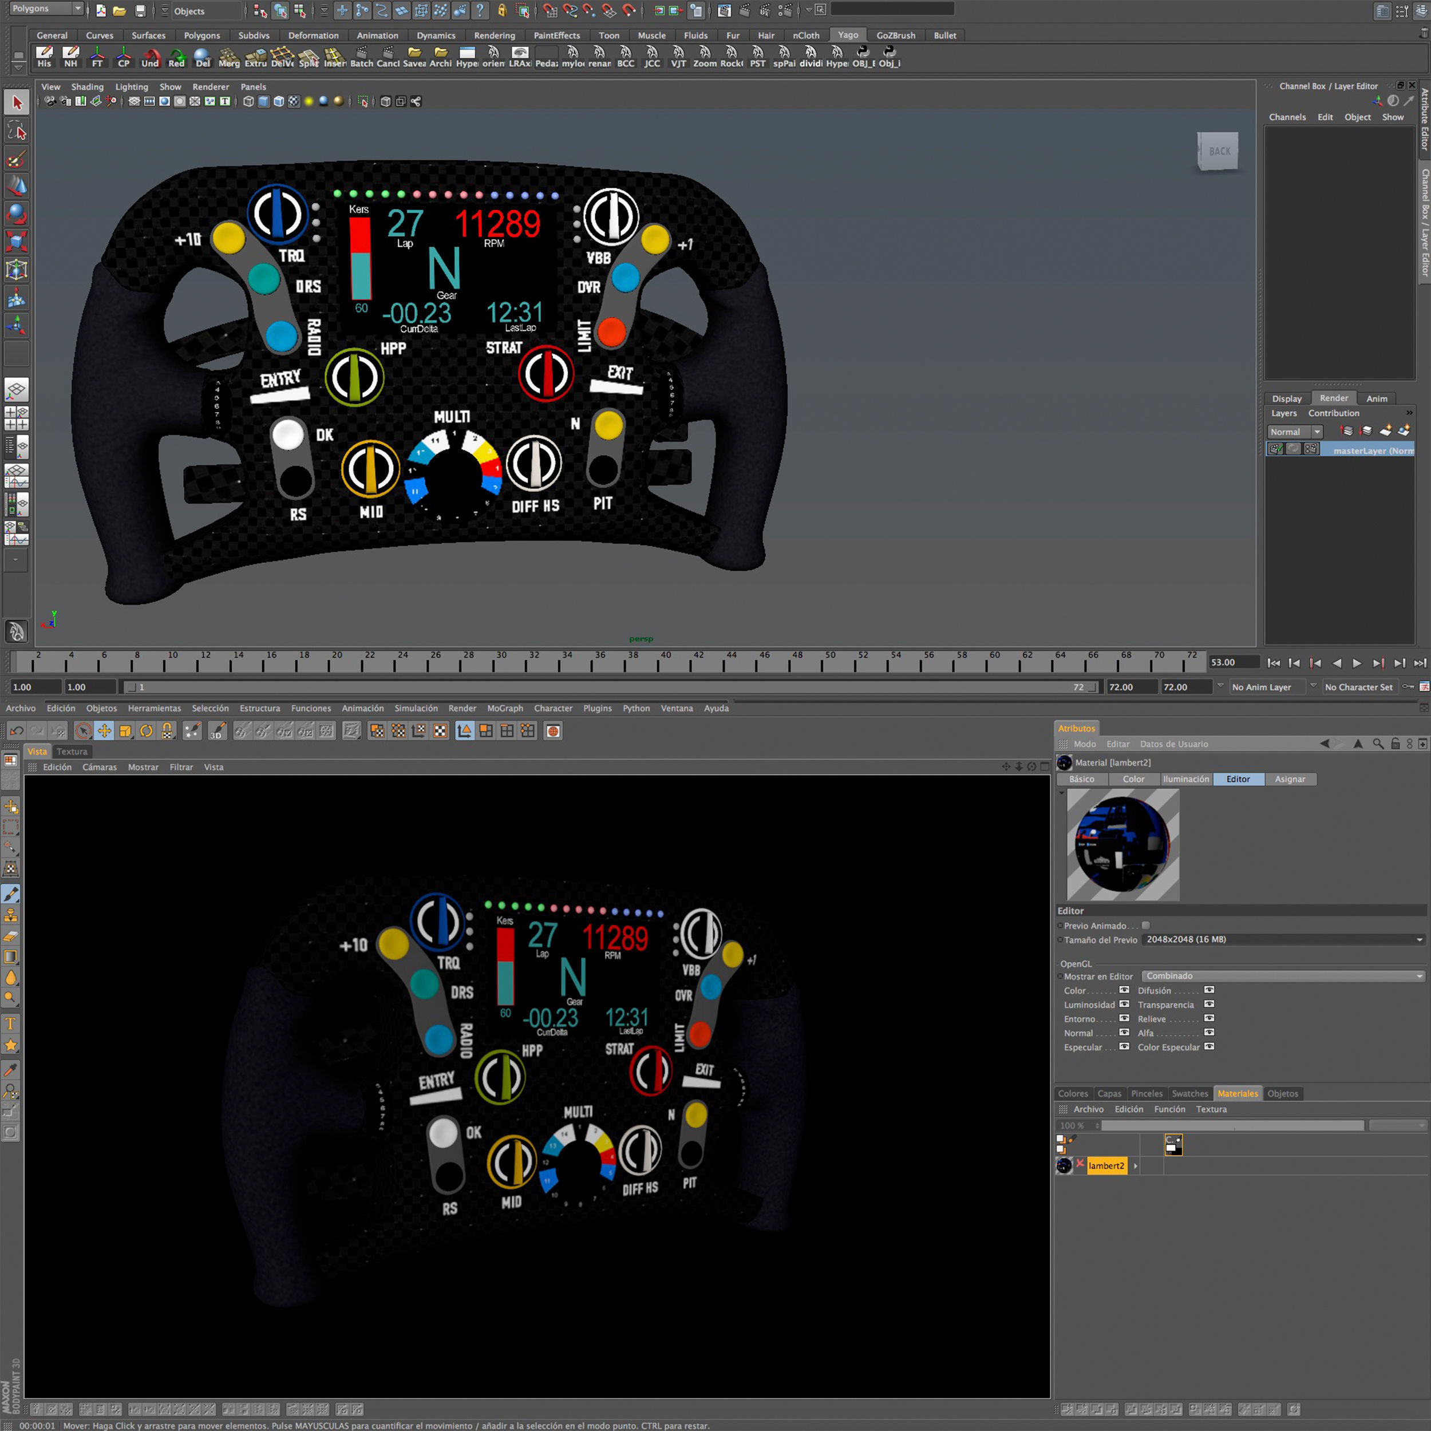Click the help question-mark icon in Maya status line
The image size is (1431, 1431).
click(x=480, y=10)
